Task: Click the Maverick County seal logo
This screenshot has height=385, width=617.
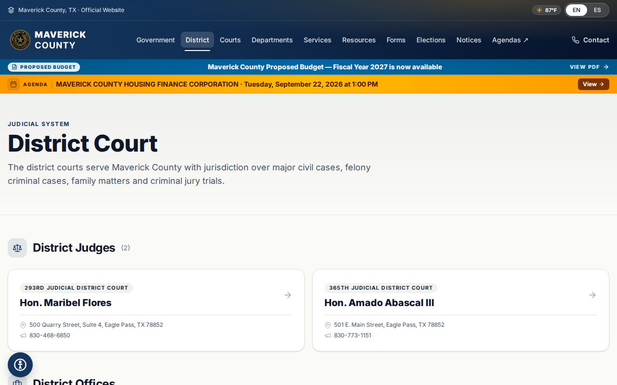Action: [x=20, y=40]
